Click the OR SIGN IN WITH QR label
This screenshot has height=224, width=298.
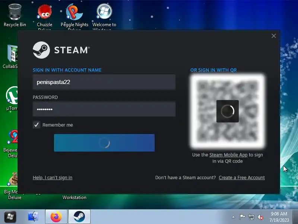(213, 70)
